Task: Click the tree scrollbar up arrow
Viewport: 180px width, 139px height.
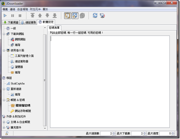Action: point(45,27)
